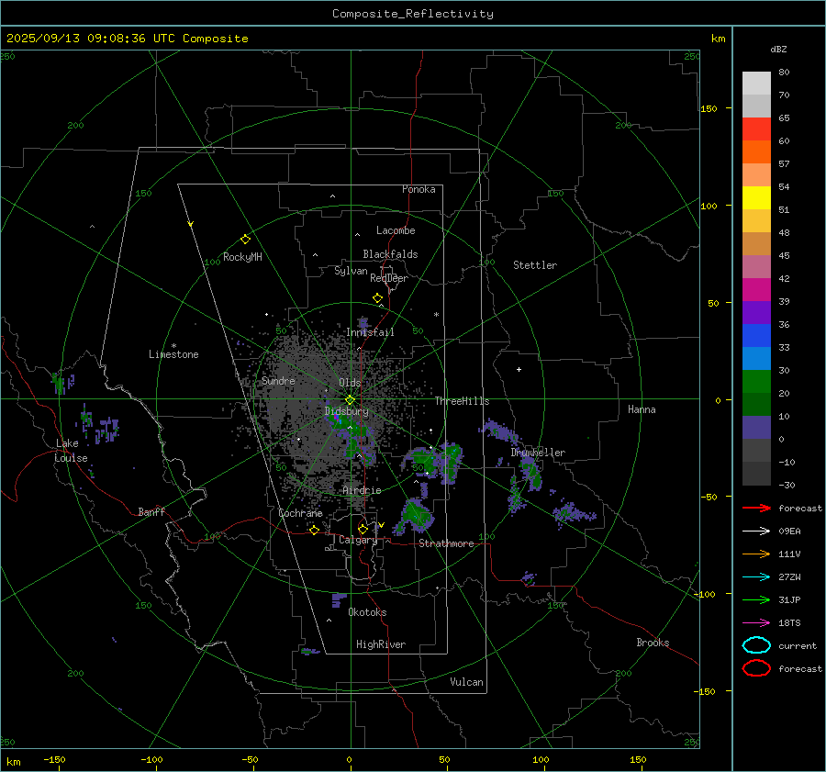Viewport: 826px width, 772px height.
Task: Click the Hanna city label
Action: 642,409
